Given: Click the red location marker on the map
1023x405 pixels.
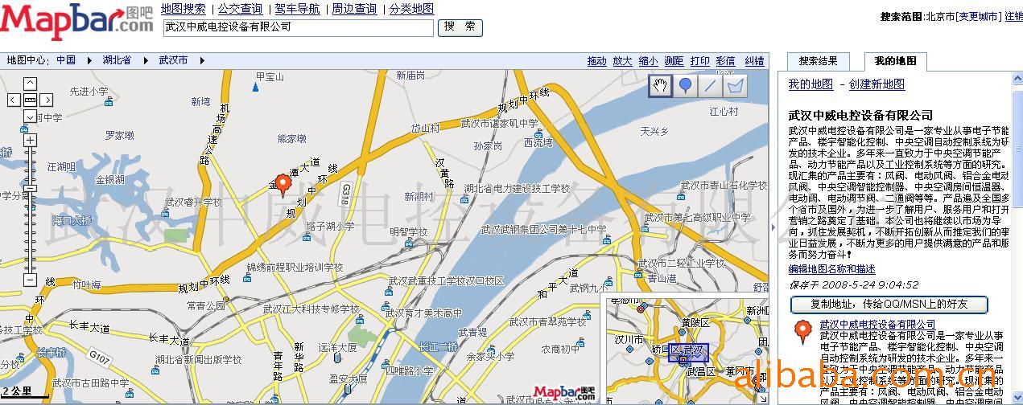Looking at the screenshot, I should click(283, 185).
